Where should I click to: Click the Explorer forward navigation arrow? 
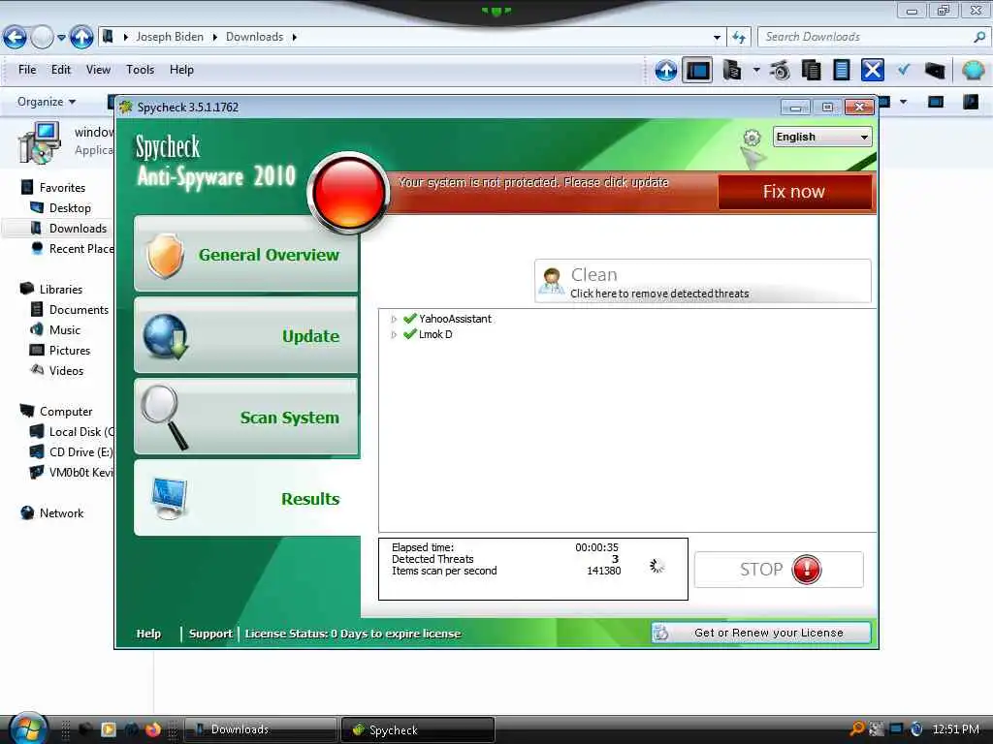click(42, 38)
